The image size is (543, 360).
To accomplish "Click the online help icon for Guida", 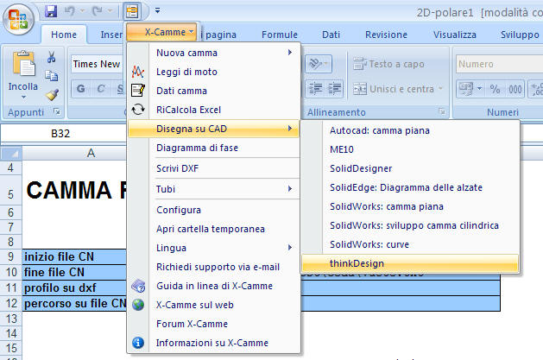I will (138, 286).
